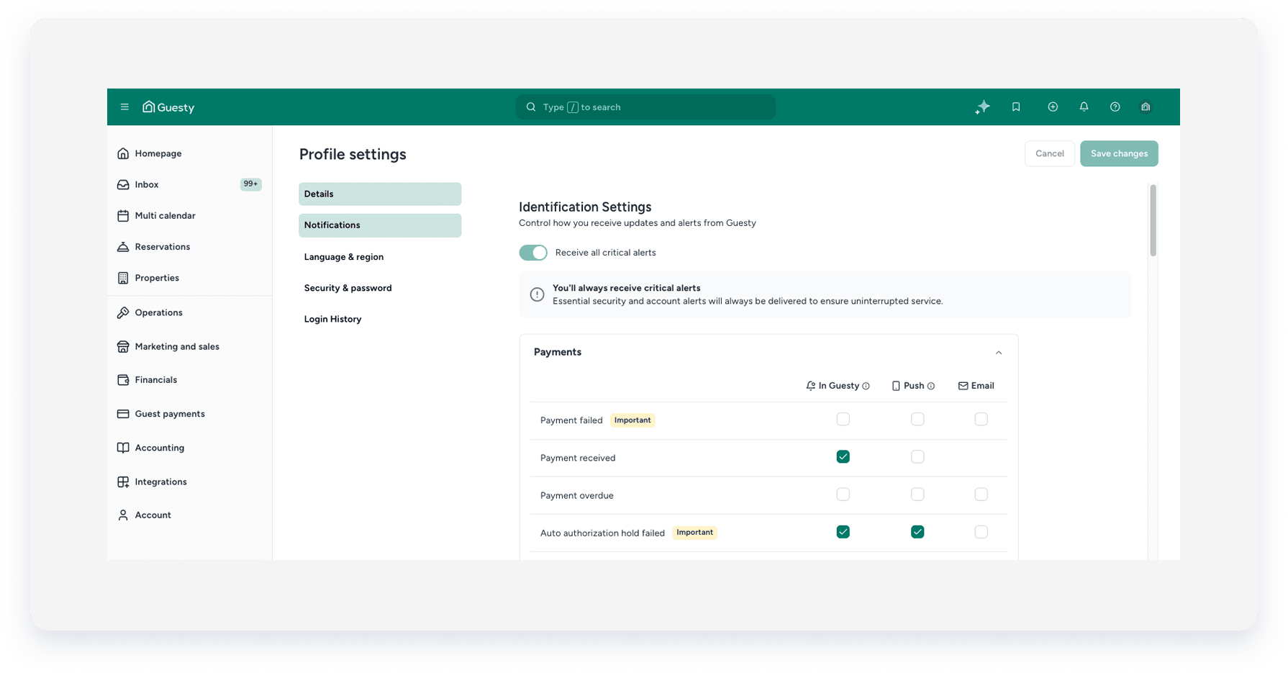Image resolution: width=1288 pixels, height=673 pixels.
Task: Open the Details settings tab
Action: [x=380, y=194]
